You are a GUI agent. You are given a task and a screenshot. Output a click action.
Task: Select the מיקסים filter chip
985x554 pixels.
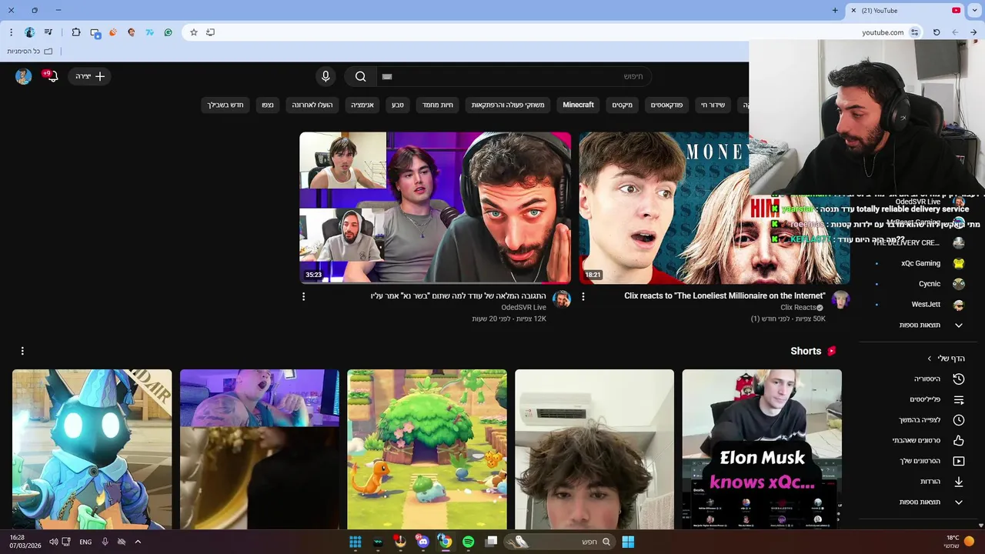(622, 105)
